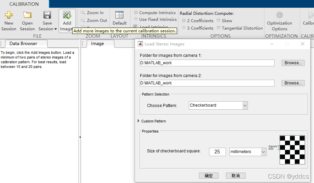The image size is (314, 183).
Task: Minimize the Load Stereo Images dialog
Action: tap(272, 44)
